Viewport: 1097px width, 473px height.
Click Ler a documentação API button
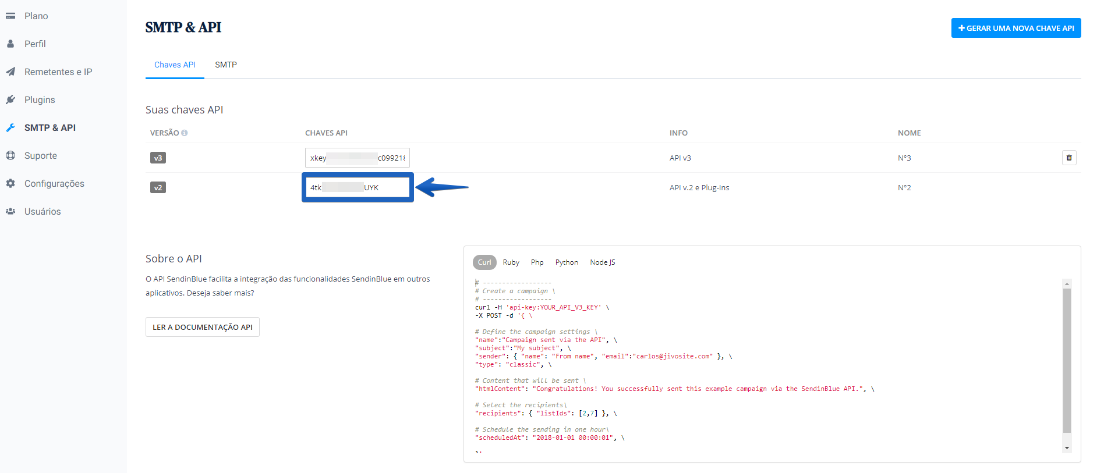[203, 327]
